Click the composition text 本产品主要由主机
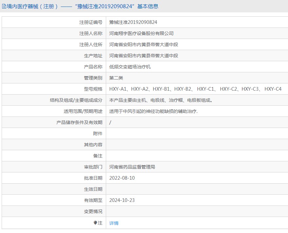Image resolution: width=288 pixels, height=233 pixels. click(x=161, y=100)
